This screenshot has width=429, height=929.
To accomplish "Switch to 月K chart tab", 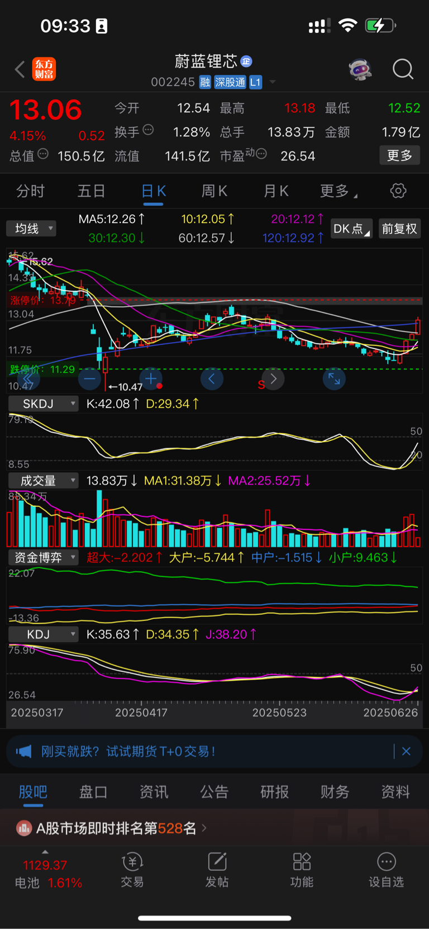I will 276,191.
